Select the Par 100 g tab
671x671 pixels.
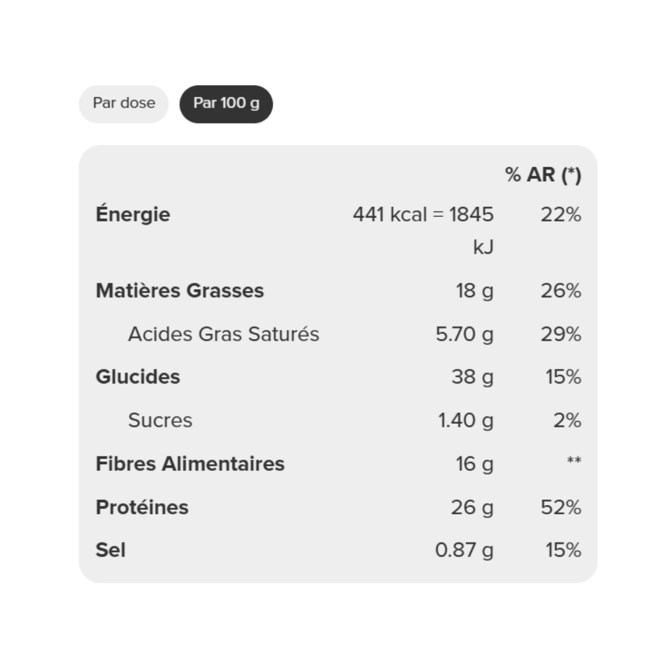(x=226, y=104)
